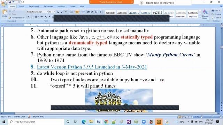Cut the selected text
Viewport: 223px width, 125px height.
coord(12,11)
